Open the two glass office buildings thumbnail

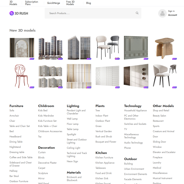(79, 48)
